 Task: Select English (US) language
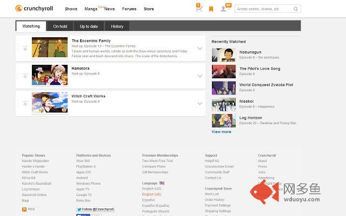click(151, 188)
